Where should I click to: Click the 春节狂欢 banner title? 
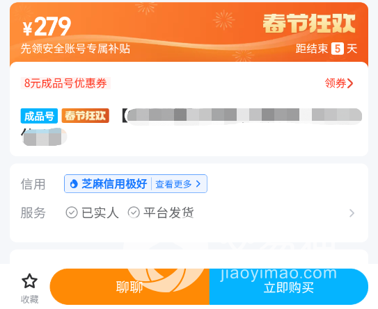309,24
